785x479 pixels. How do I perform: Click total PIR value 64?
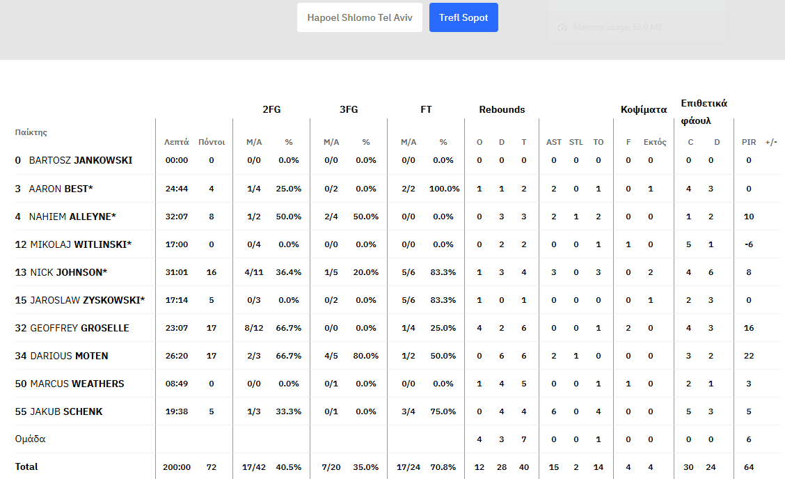coord(749,467)
